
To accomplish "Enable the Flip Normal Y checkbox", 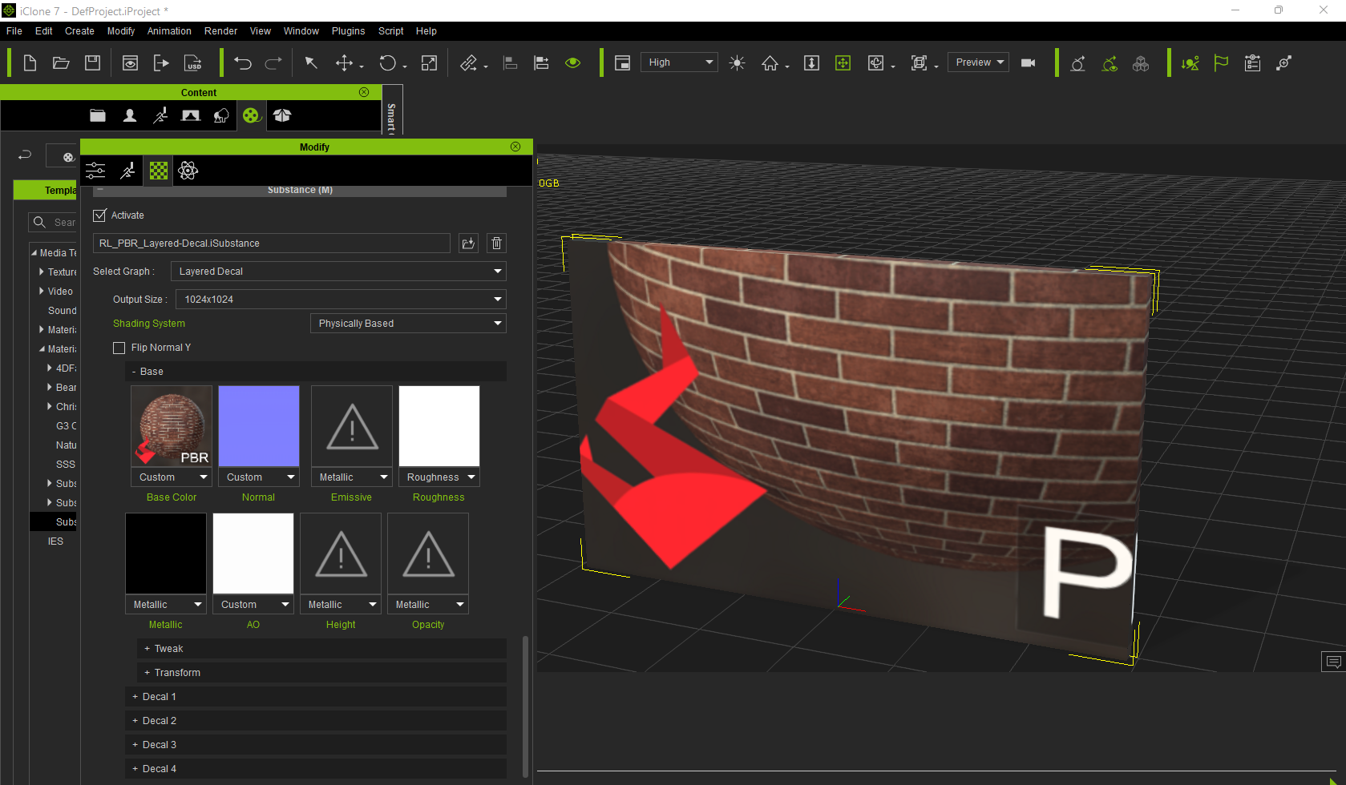I will click(119, 348).
